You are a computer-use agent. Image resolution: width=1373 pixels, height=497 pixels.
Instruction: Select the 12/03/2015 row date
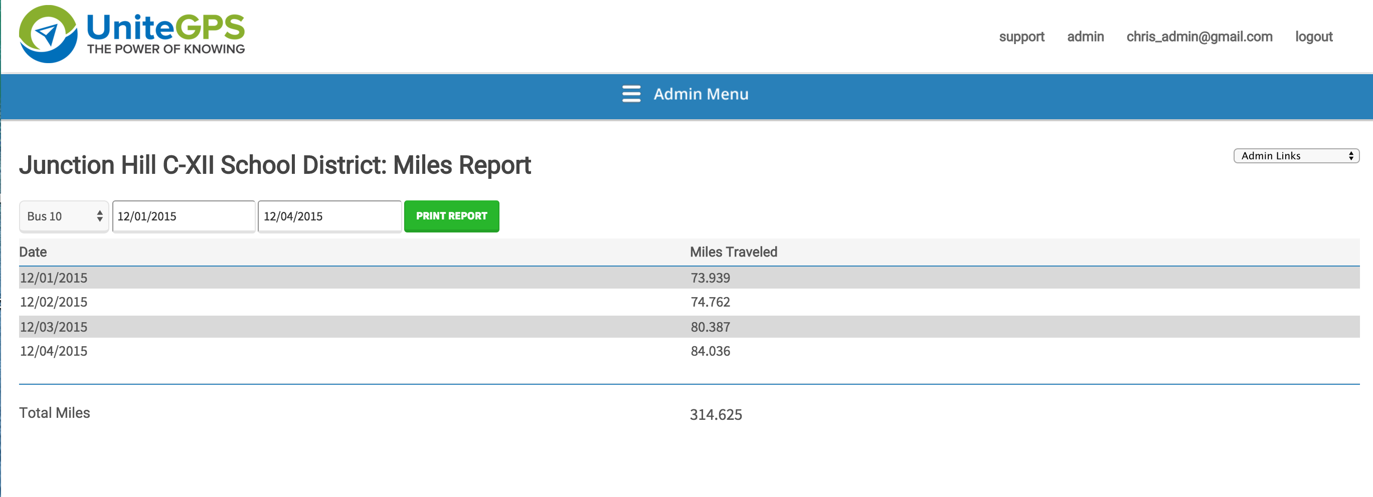54,327
